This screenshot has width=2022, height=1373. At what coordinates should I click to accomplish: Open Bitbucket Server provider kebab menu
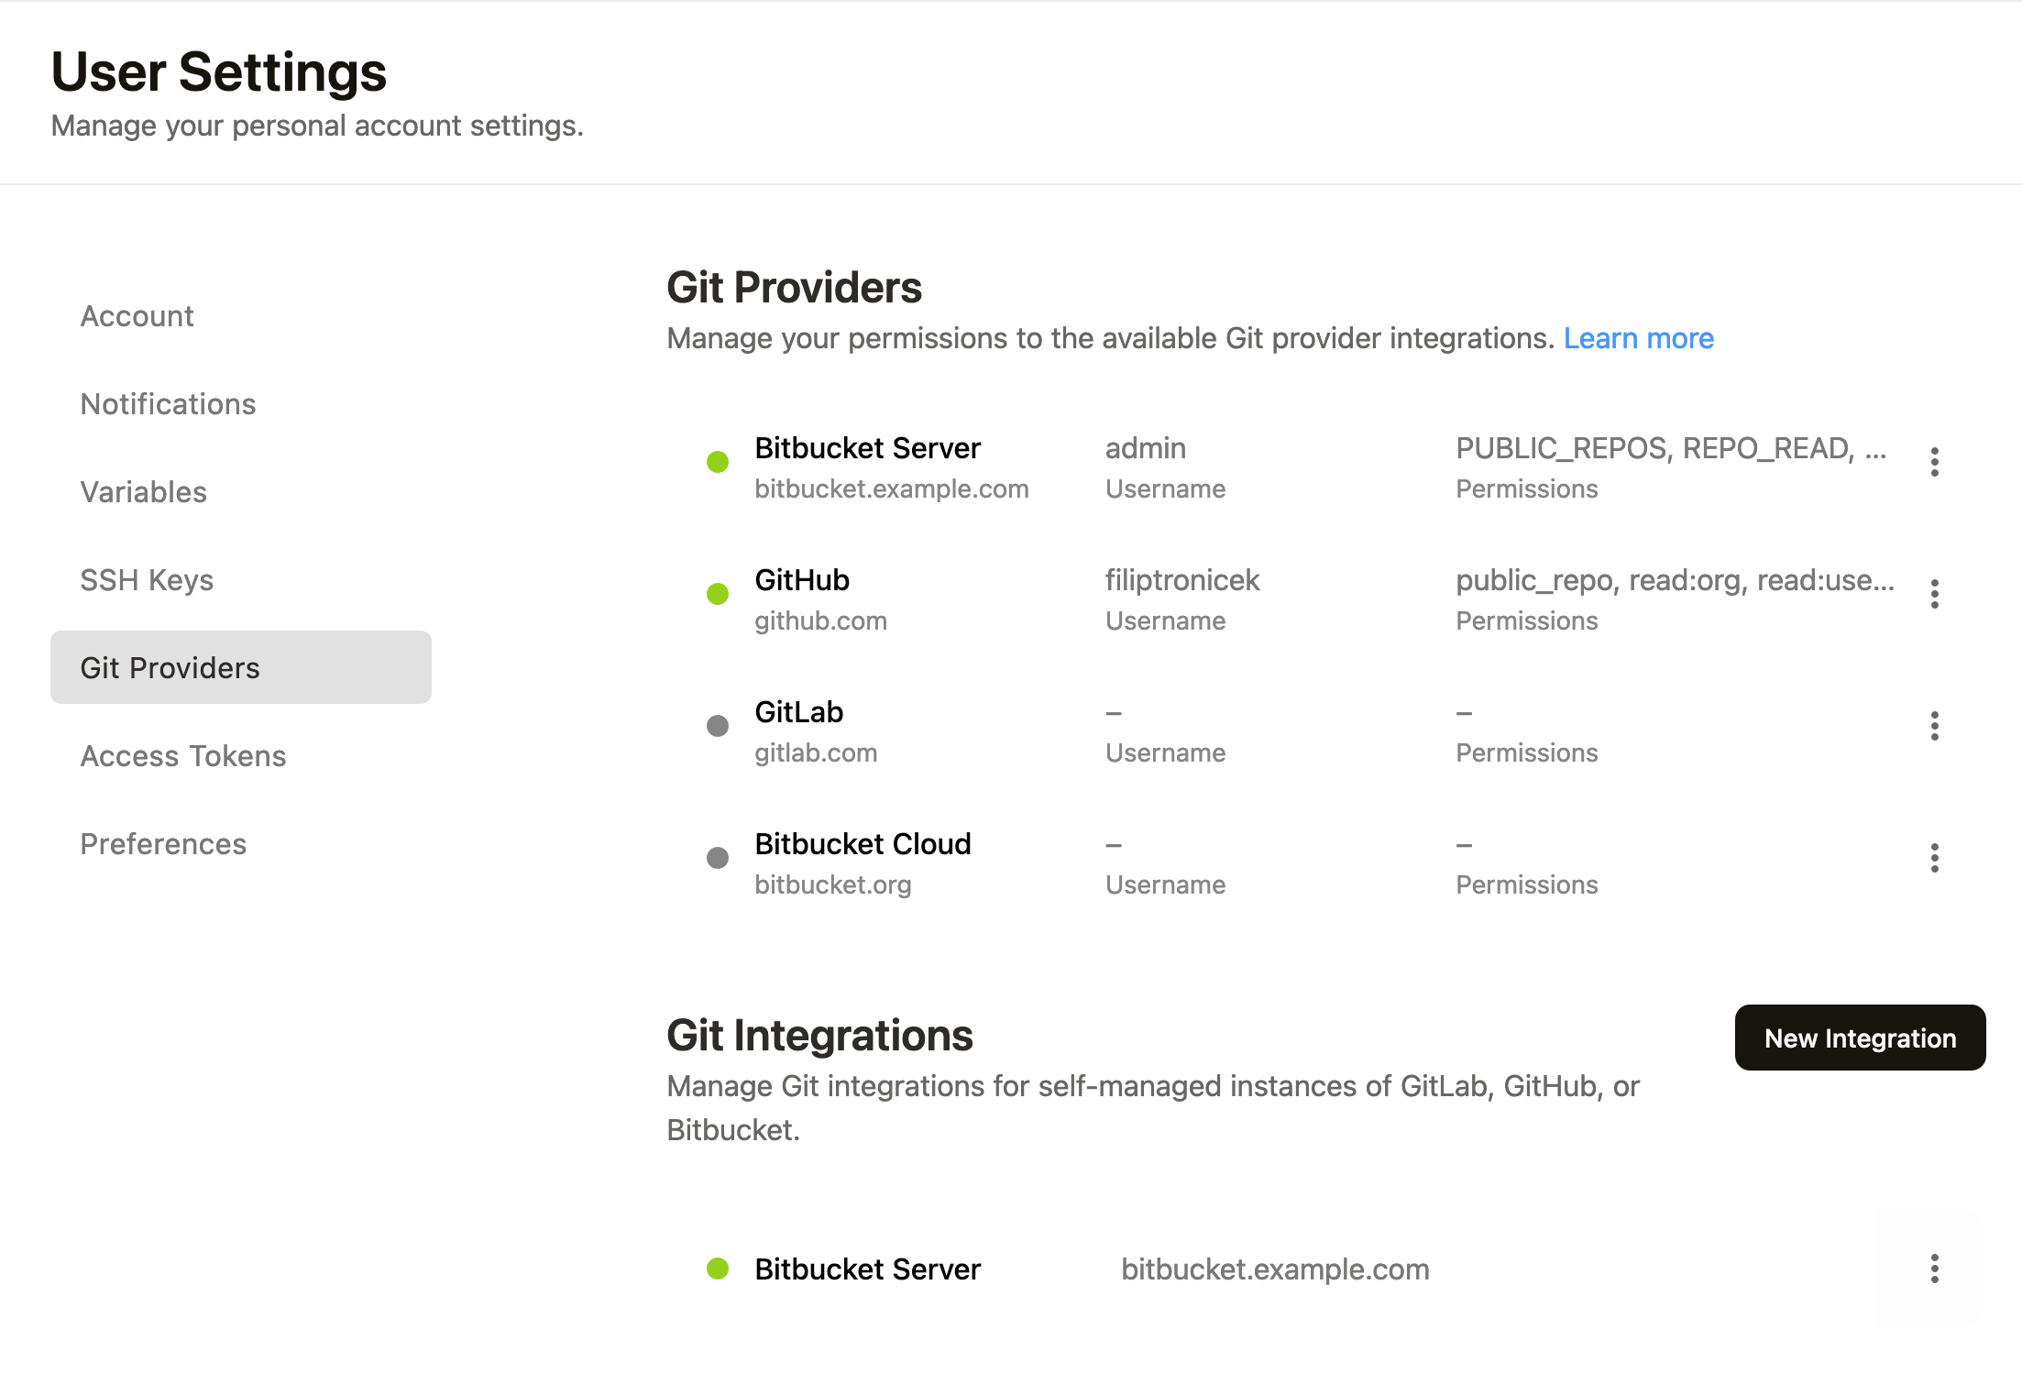point(1934,462)
